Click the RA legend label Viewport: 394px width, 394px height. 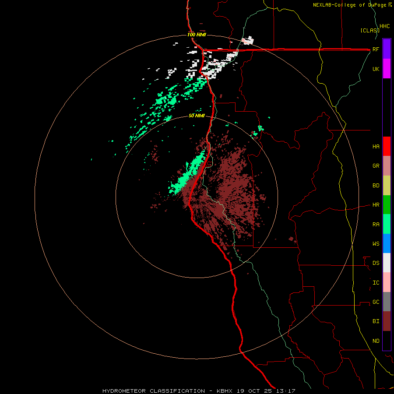click(376, 225)
